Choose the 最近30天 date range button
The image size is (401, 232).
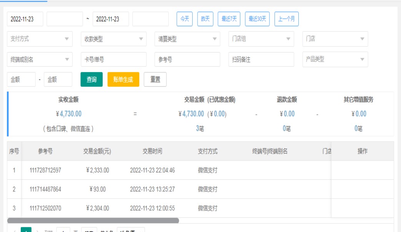[258, 19]
